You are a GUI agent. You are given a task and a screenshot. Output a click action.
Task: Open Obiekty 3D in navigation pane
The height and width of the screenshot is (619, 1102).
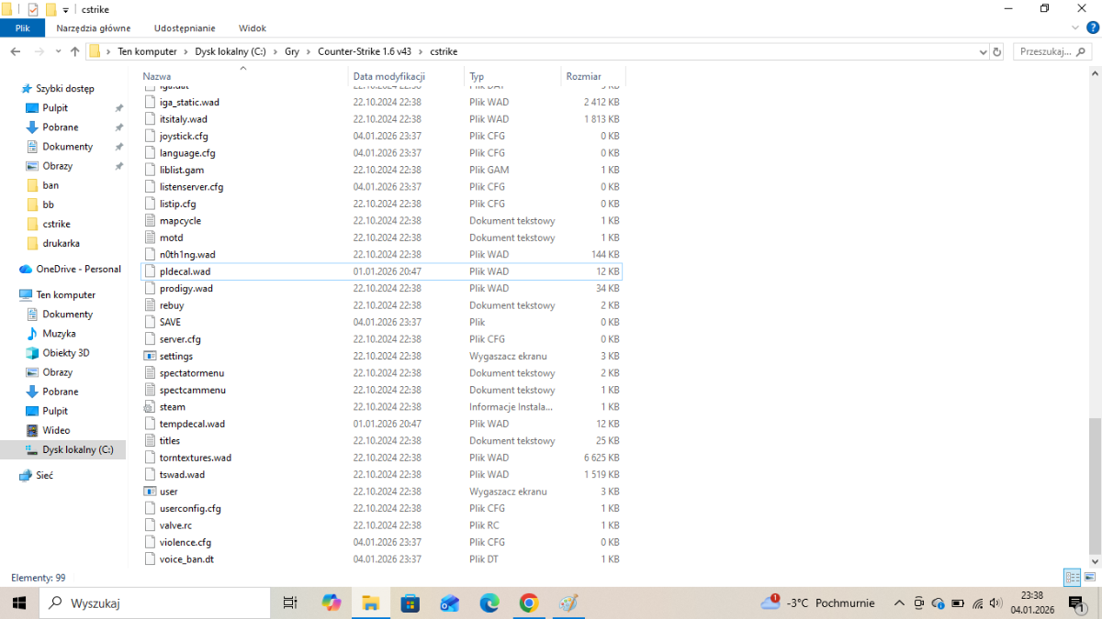(x=65, y=353)
